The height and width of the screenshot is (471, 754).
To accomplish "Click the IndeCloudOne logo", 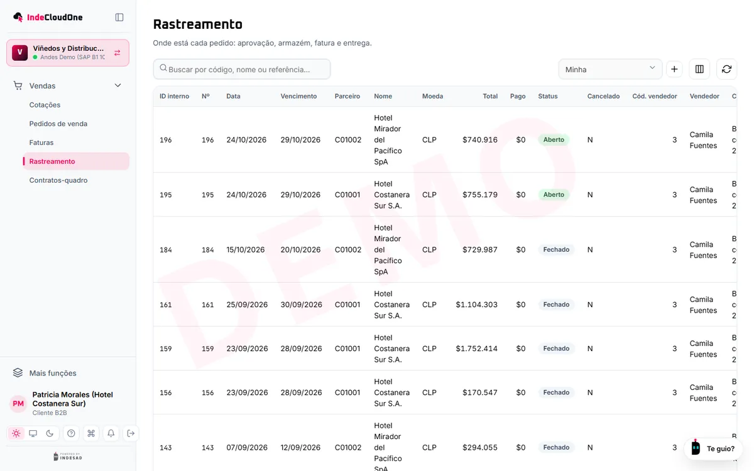I will 48,17.
